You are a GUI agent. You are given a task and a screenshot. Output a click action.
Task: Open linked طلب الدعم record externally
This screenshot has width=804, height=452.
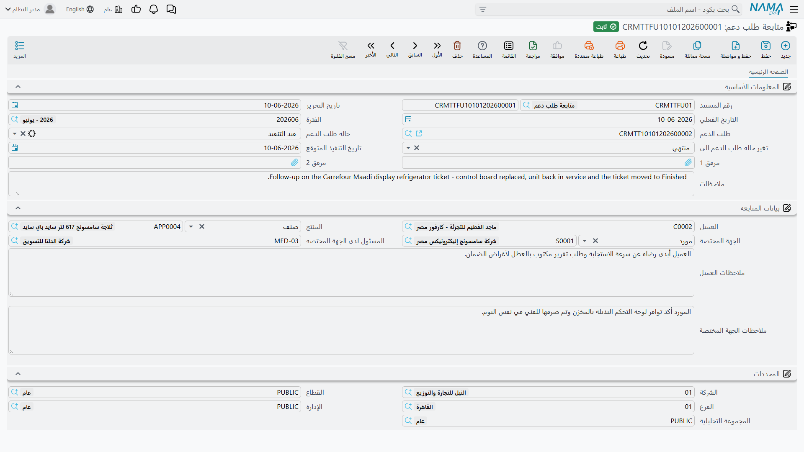[419, 134]
